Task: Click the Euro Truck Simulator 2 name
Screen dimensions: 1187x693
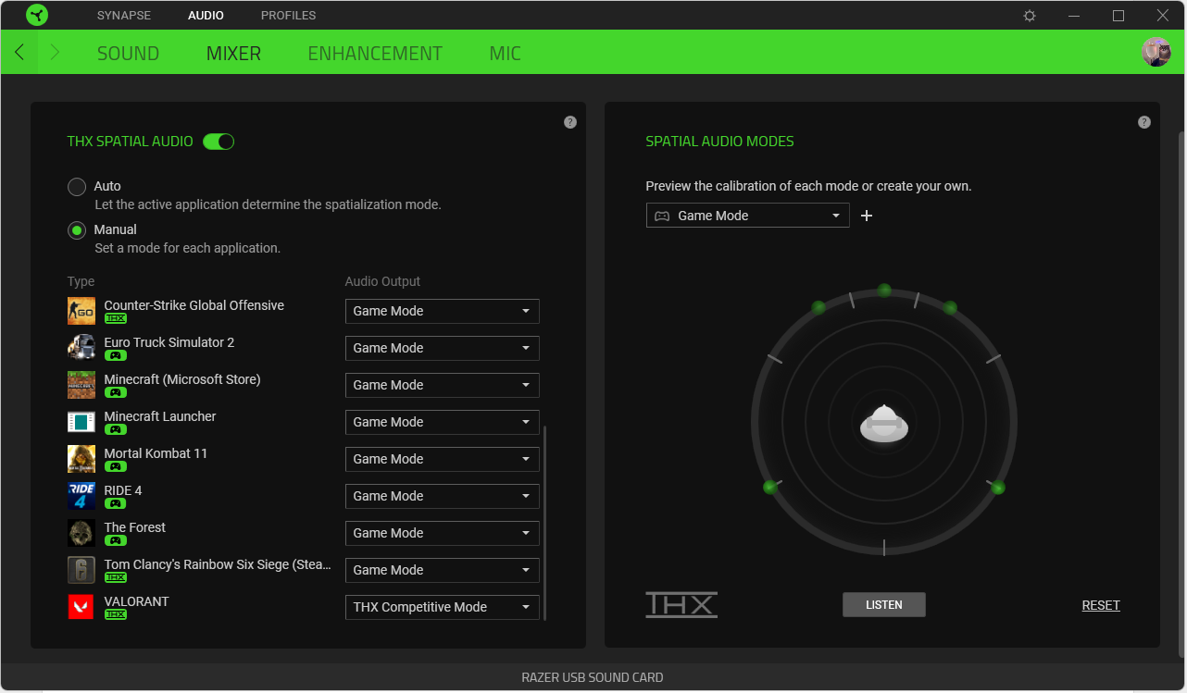Action: coord(169,342)
